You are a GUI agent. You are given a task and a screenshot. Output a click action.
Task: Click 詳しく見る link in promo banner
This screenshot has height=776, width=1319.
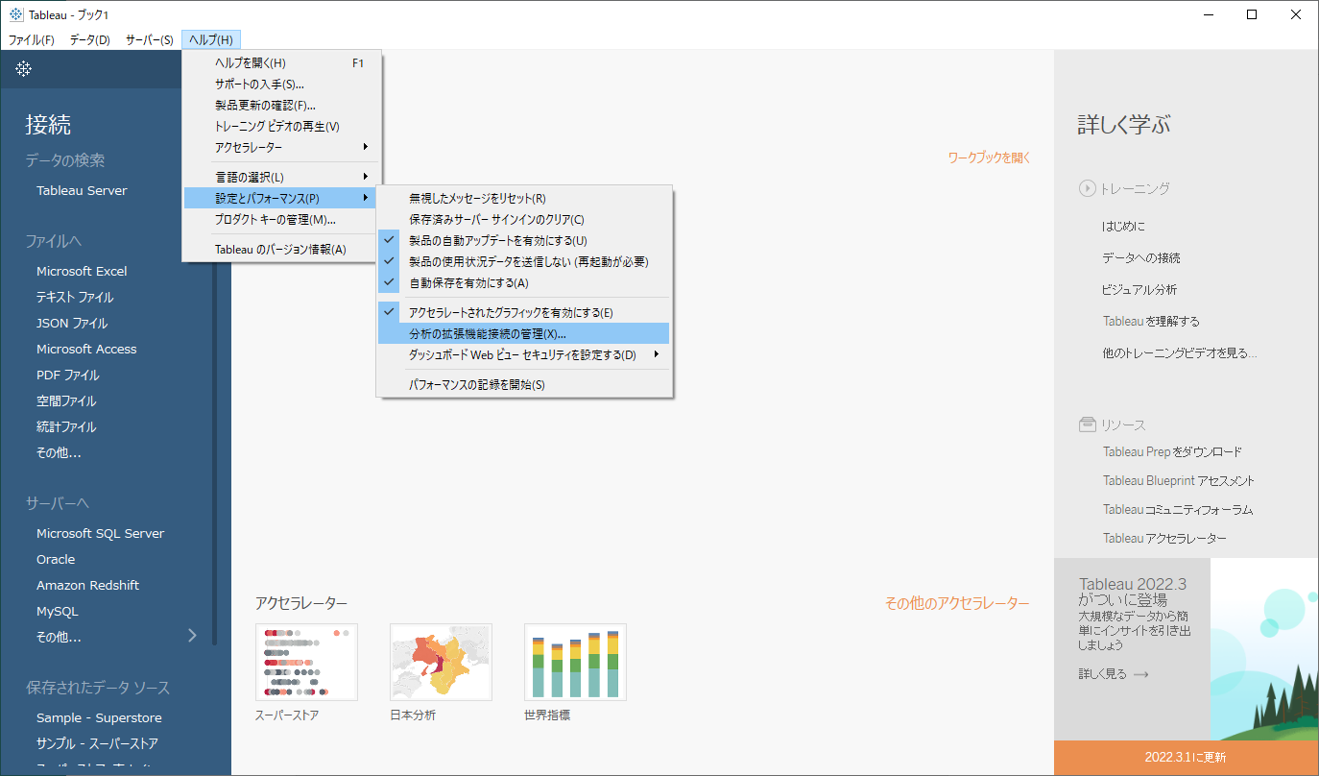1102,674
